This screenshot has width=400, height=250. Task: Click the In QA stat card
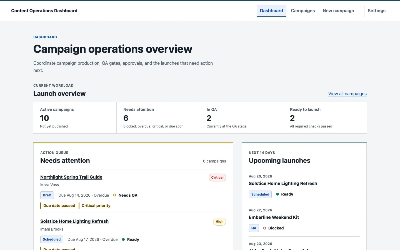click(x=242, y=118)
